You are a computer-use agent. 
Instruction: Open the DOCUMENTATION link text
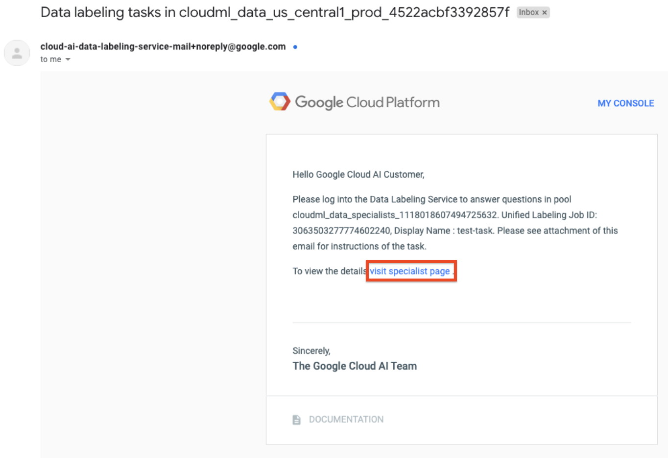[346, 420]
